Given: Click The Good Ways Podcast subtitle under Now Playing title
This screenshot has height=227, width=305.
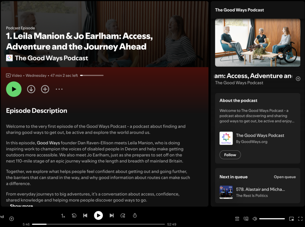Looking at the screenshot, I should pyautogui.click(x=239, y=83).
